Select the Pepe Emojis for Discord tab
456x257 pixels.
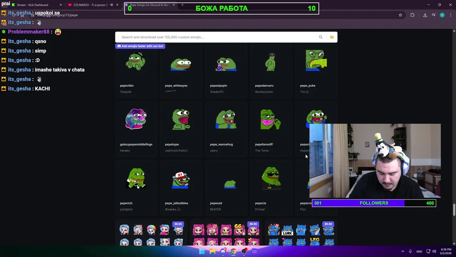pyautogui.click(x=149, y=5)
